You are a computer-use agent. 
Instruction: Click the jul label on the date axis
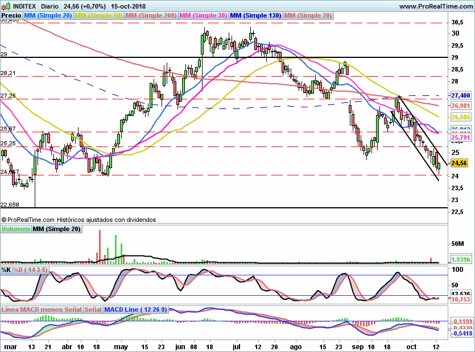pyautogui.click(x=236, y=347)
